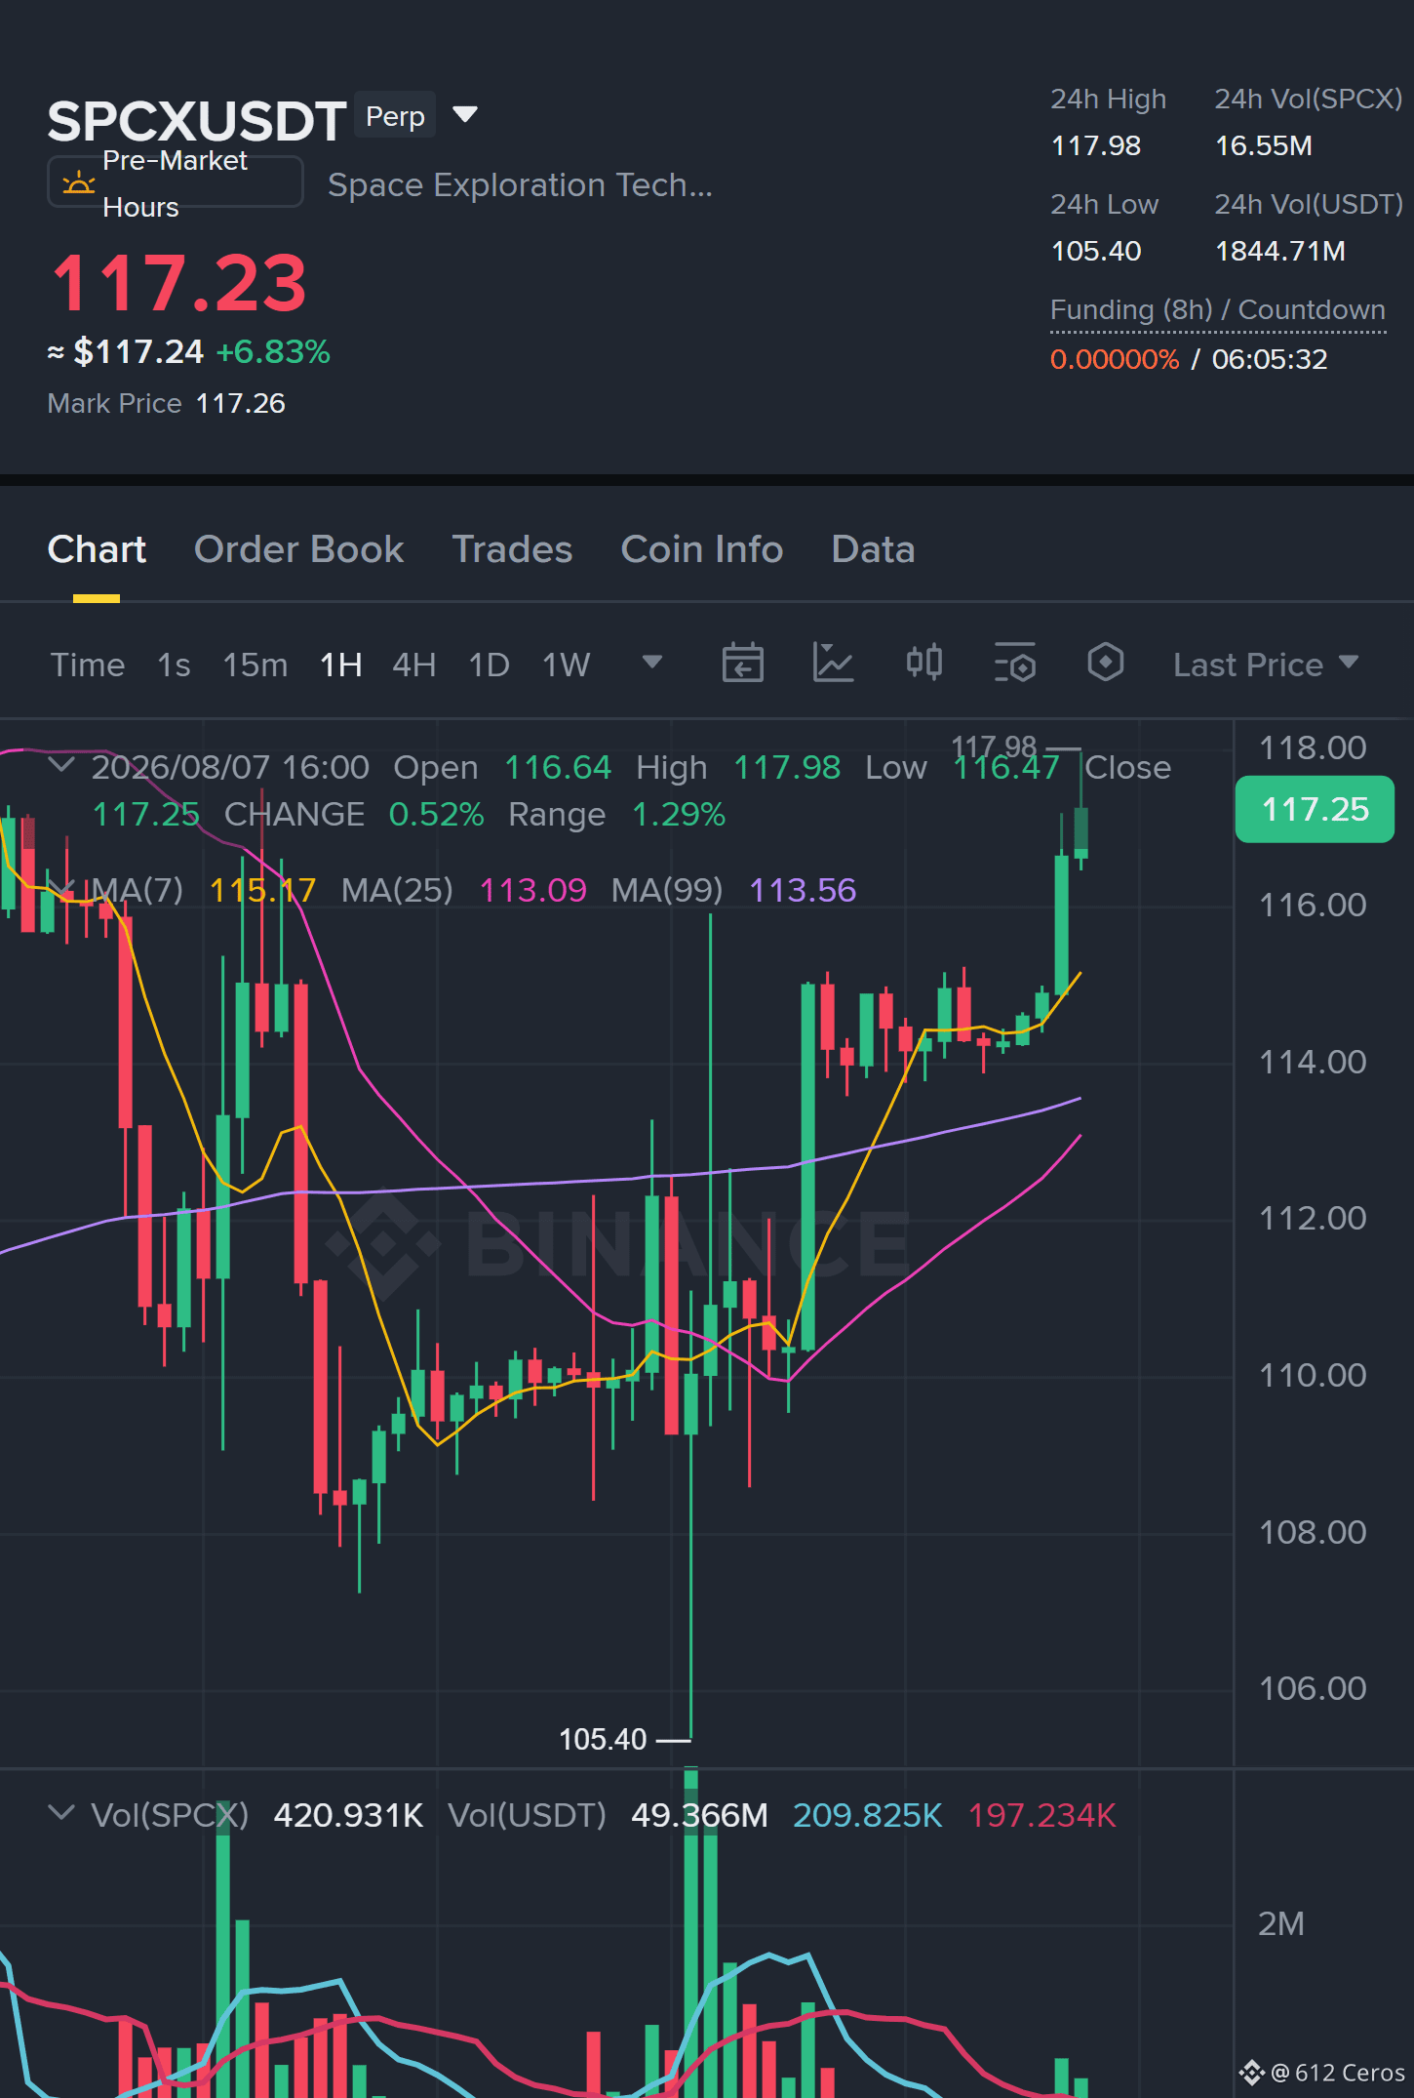This screenshot has width=1414, height=2098.
Task: Open the Data tab
Action: pos(873,549)
